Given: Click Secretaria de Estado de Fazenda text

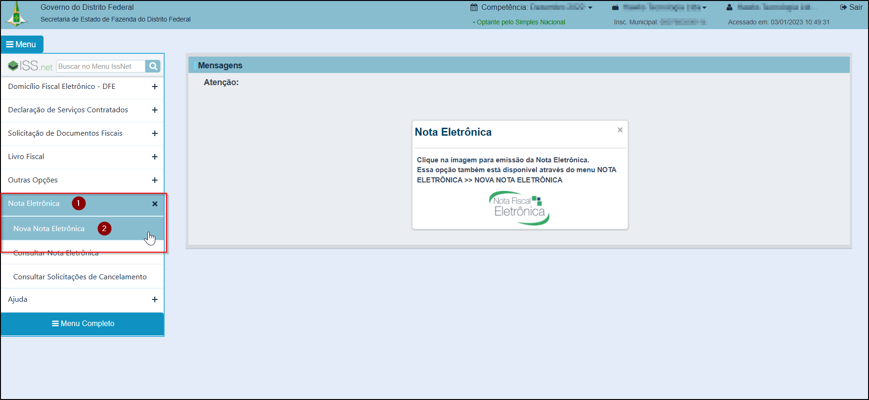Looking at the screenshot, I should click(116, 19).
